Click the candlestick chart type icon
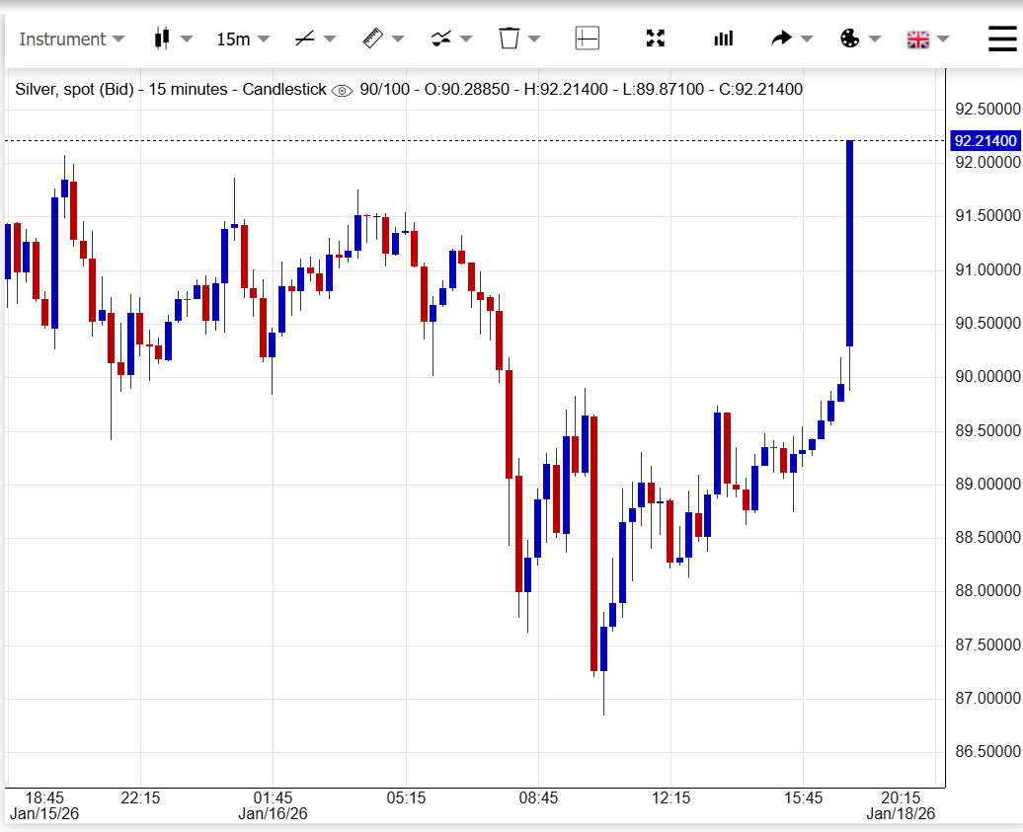This screenshot has height=832, width=1023. [162, 38]
